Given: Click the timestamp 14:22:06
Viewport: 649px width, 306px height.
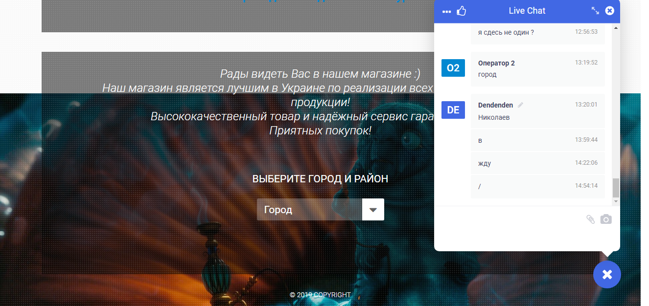Looking at the screenshot, I should [x=586, y=163].
